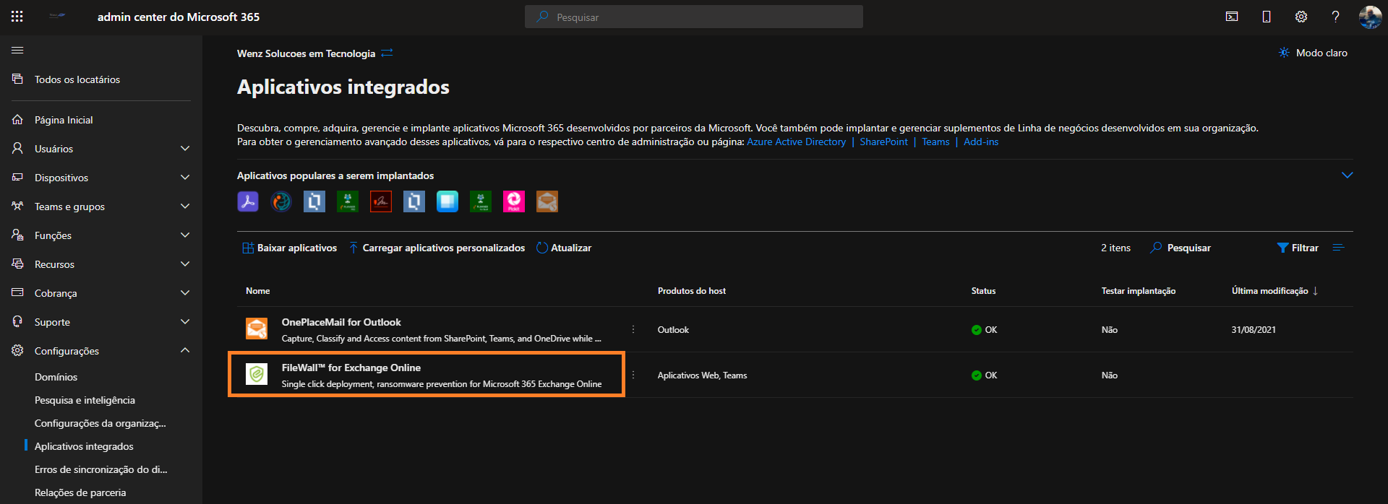1388x504 pixels.
Task: Sort by Testar implantação column
Action: click(1138, 291)
